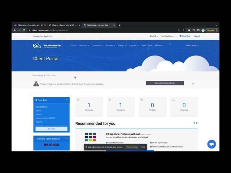Click the View Cart icon link

click(x=184, y=36)
